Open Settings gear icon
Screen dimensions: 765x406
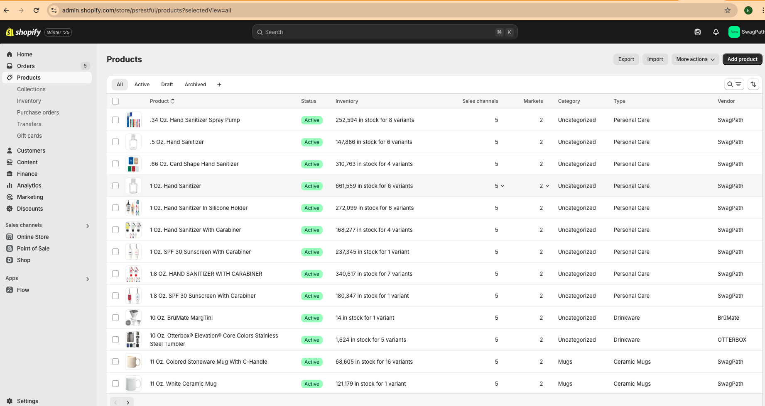coord(10,401)
